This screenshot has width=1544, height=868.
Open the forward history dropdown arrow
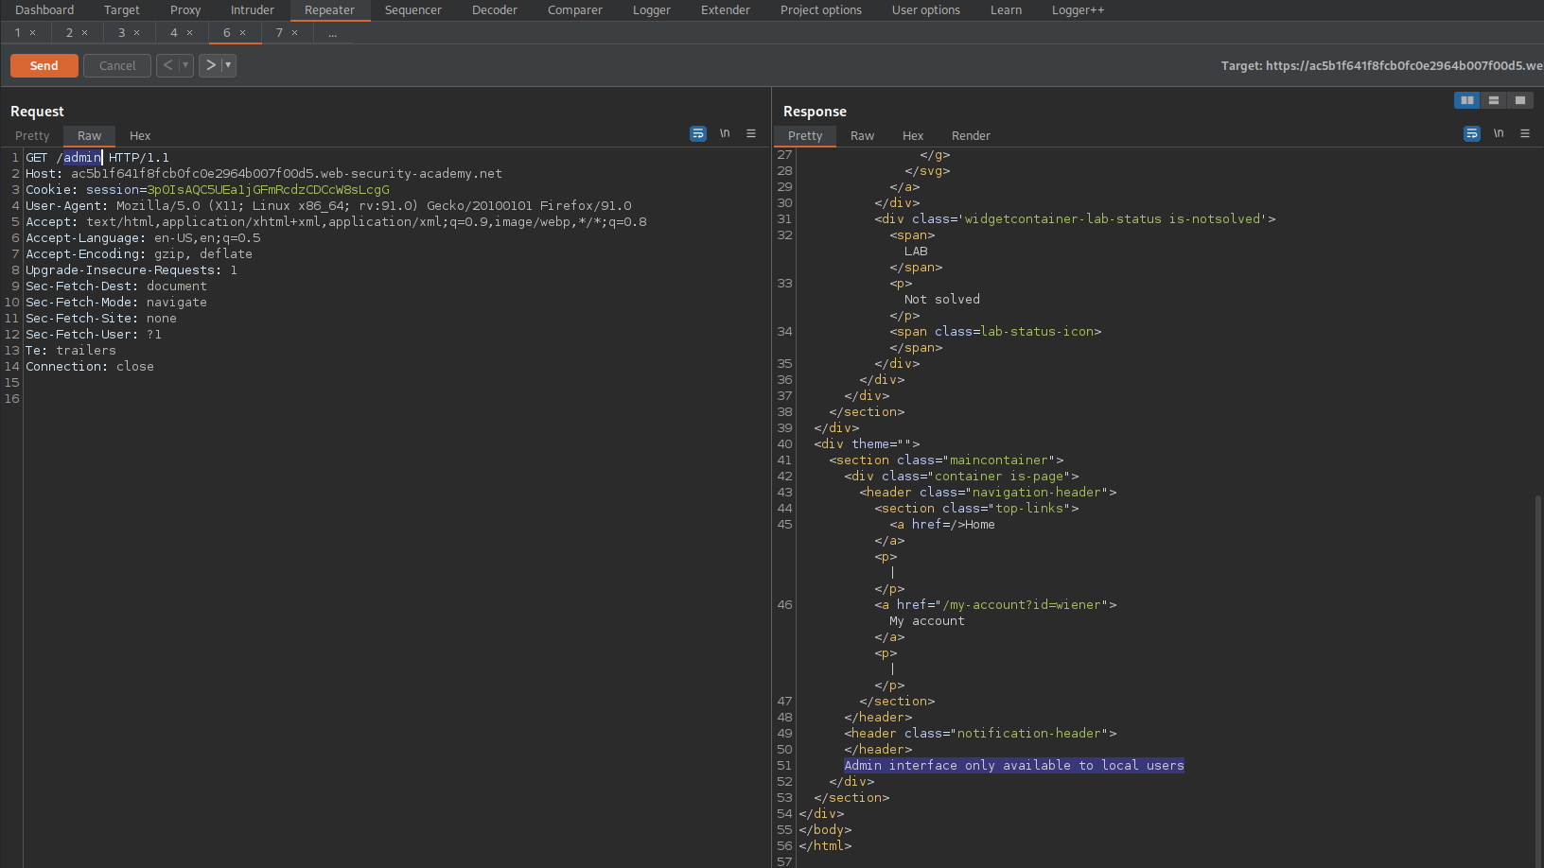[x=228, y=65]
